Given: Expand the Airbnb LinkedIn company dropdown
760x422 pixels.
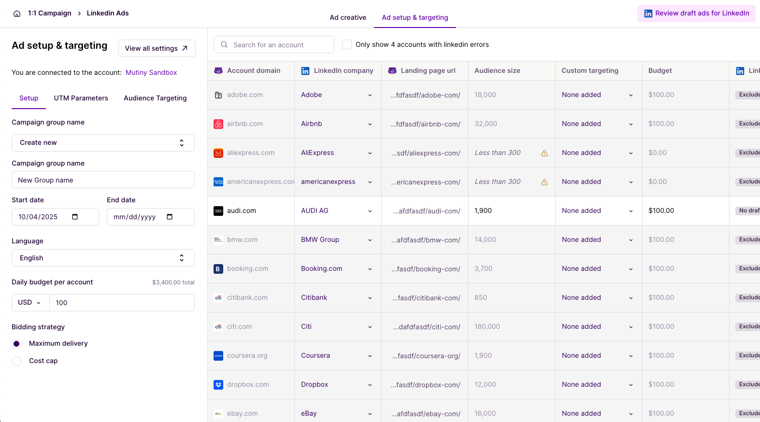Looking at the screenshot, I should (x=370, y=124).
